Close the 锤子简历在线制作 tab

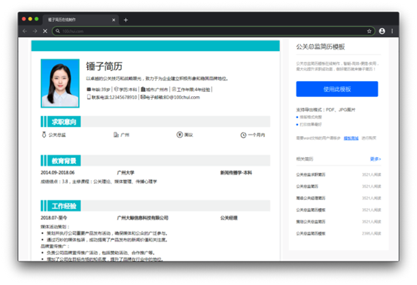[114, 20]
